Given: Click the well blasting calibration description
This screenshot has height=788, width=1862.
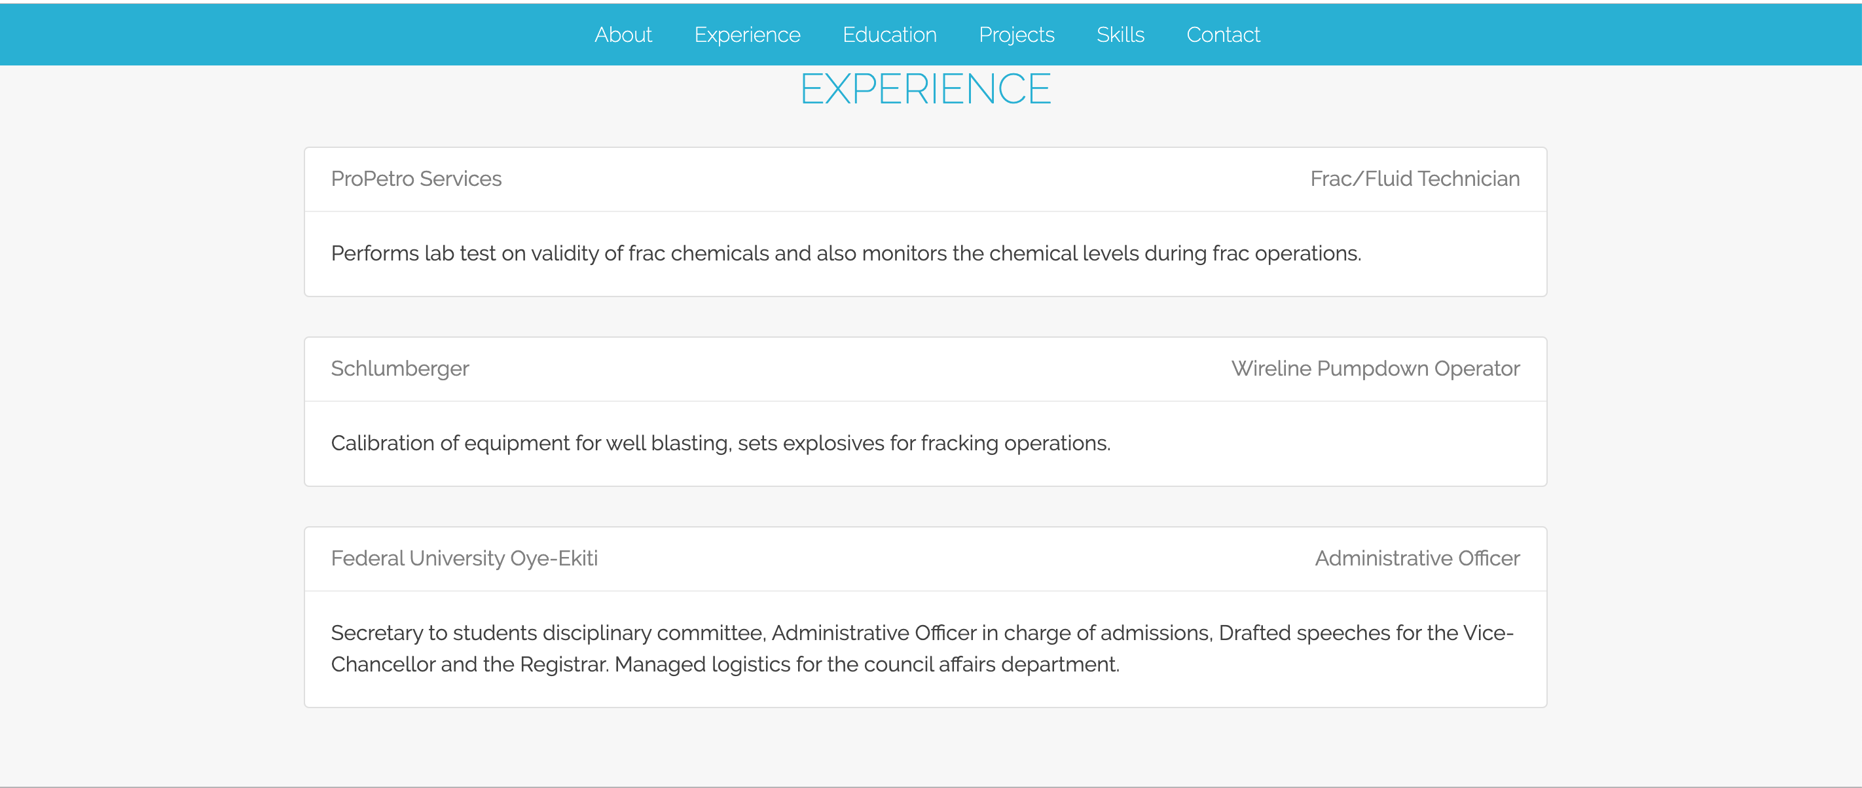Looking at the screenshot, I should (720, 442).
